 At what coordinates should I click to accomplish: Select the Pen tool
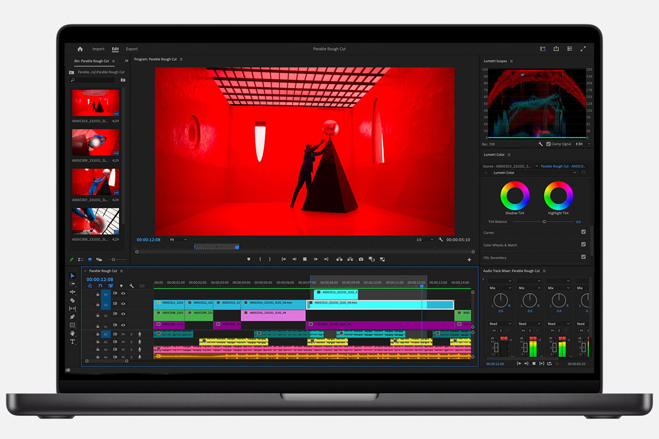(x=72, y=317)
